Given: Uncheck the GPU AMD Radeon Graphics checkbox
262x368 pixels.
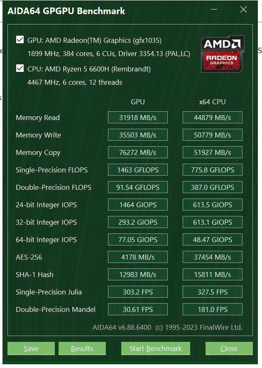Looking at the screenshot, I should click(x=20, y=39).
